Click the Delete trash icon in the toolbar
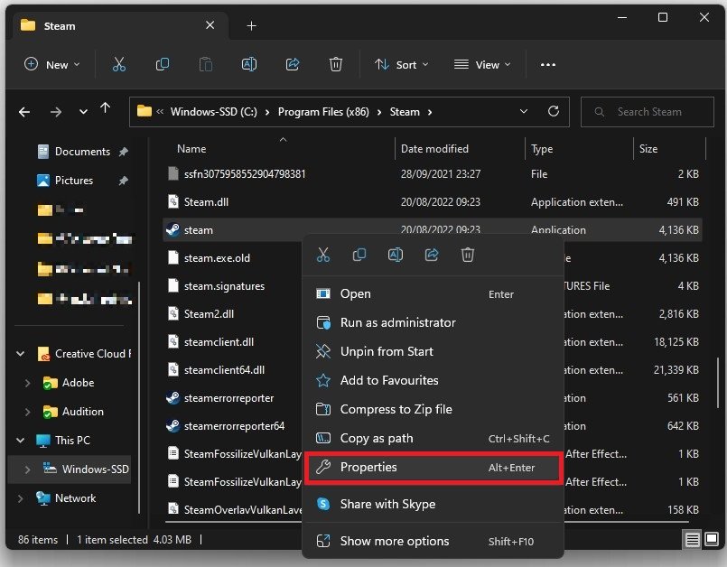This screenshot has height=567, width=727. pyautogui.click(x=336, y=64)
